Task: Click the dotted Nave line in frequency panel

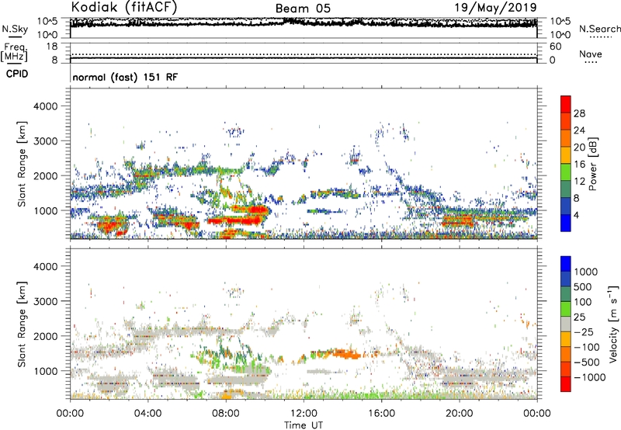Action: [304, 54]
